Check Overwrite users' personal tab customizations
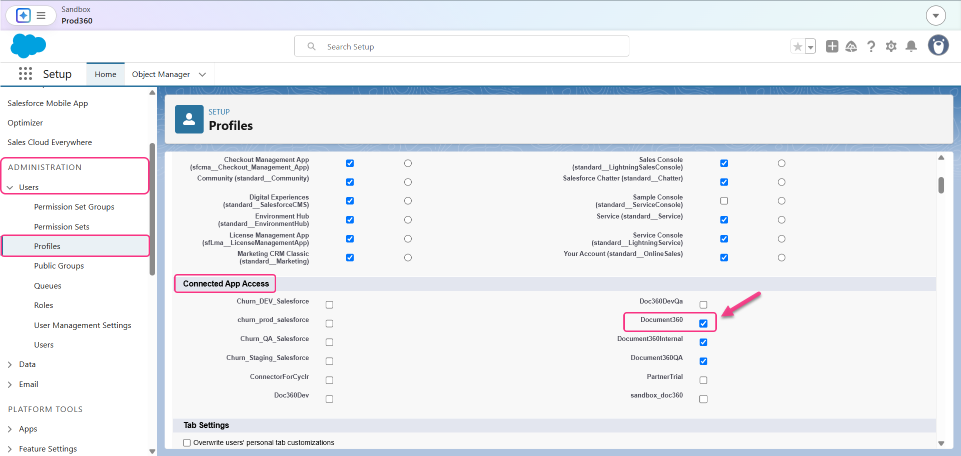Screen dimensions: 961x456 (187, 443)
